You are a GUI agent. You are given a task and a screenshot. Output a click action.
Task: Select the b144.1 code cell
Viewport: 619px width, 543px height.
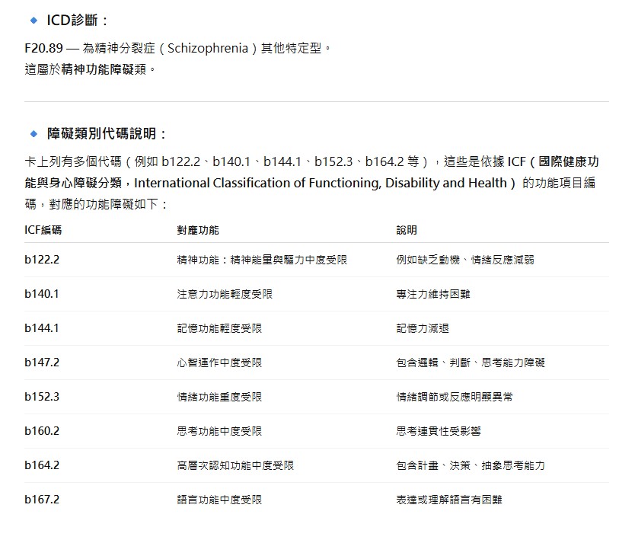(x=42, y=328)
